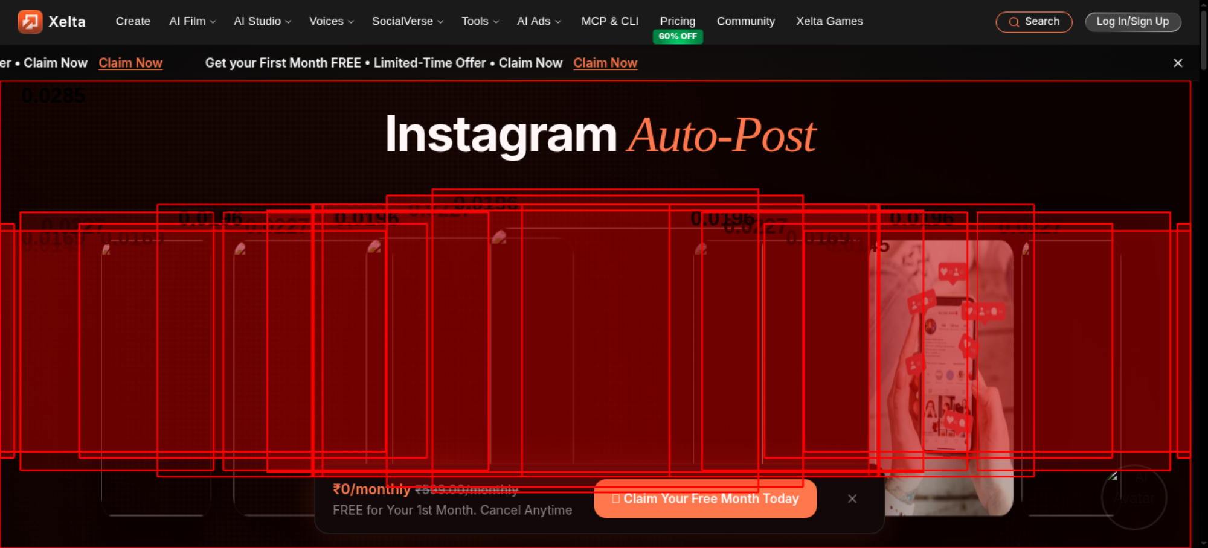Click the Xelta logo icon
1208x548 pixels.
click(x=30, y=22)
